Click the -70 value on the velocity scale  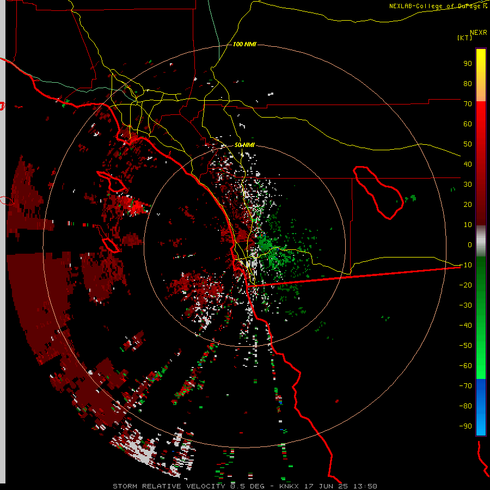coord(465,386)
